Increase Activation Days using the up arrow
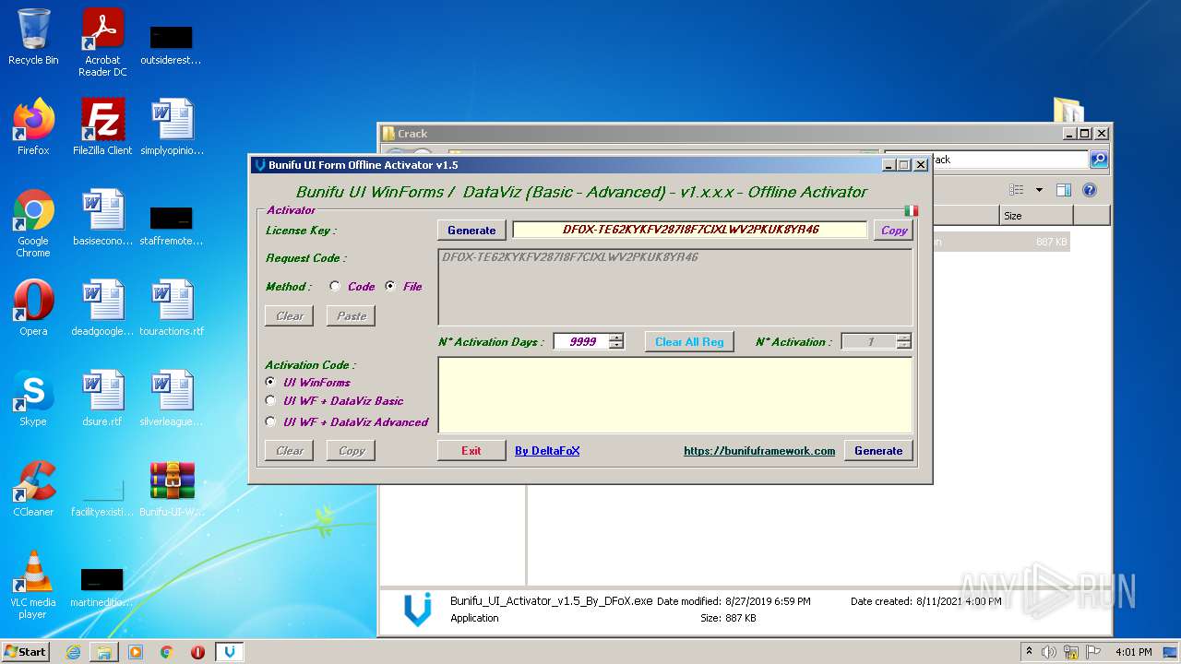Image resolution: width=1181 pixels, height=664 pixels. (616, 338)
